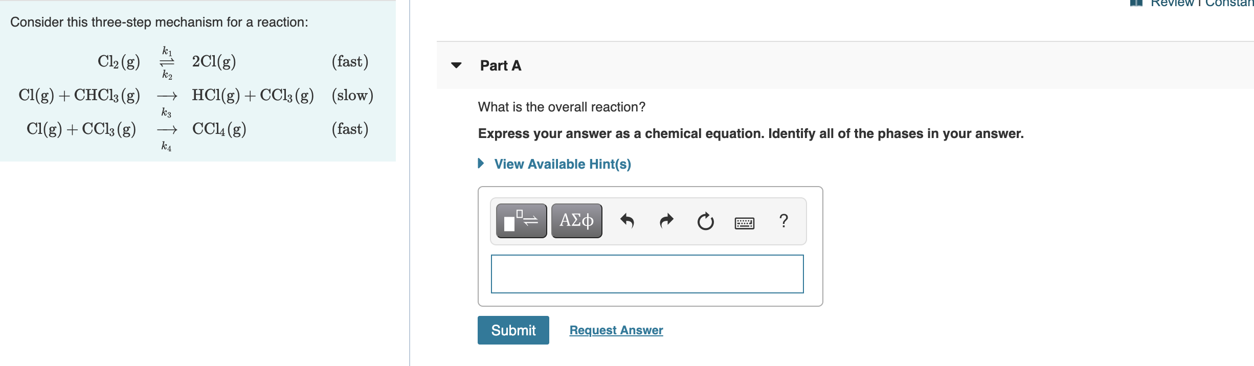Click the 'What is the overall reaction?' text
Viewport: 1254px width, 366px height.
click(561, 107)
